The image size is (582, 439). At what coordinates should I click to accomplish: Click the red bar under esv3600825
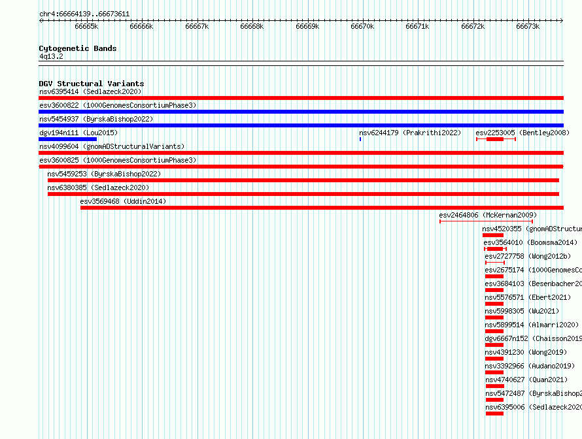pyautogui.click(x=301, y=167)
